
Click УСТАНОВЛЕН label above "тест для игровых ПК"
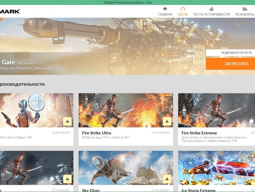(61, 133)
